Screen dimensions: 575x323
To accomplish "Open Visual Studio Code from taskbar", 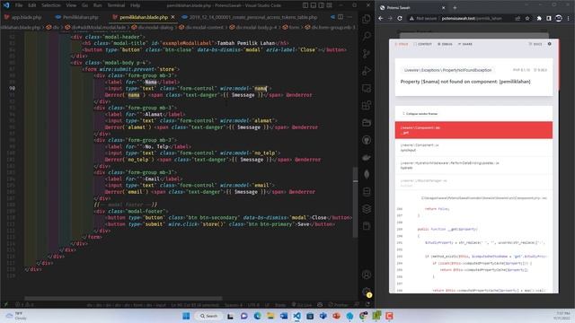I will point(297,316).
